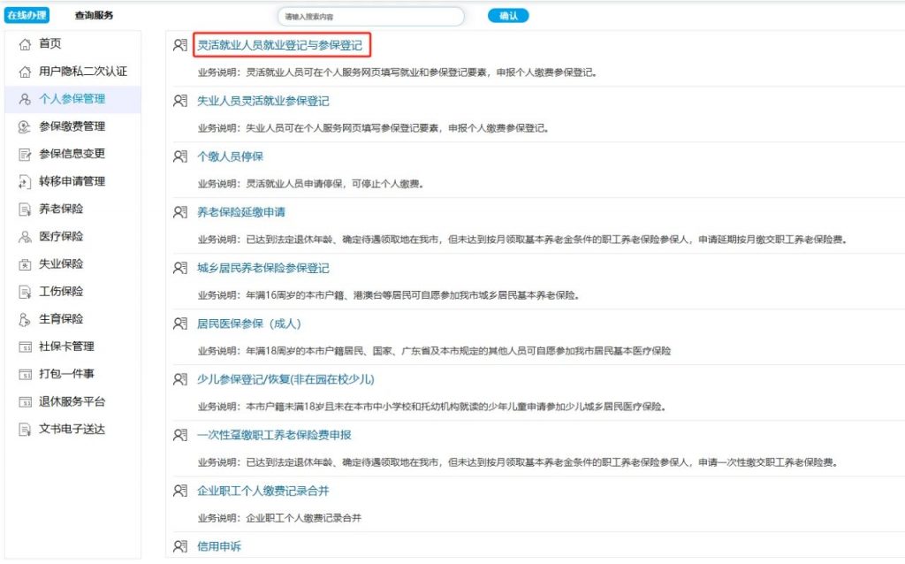Open 参保信息变更 menu item
The height and width of the screenshot is (564, 905).
pos(72,154)
